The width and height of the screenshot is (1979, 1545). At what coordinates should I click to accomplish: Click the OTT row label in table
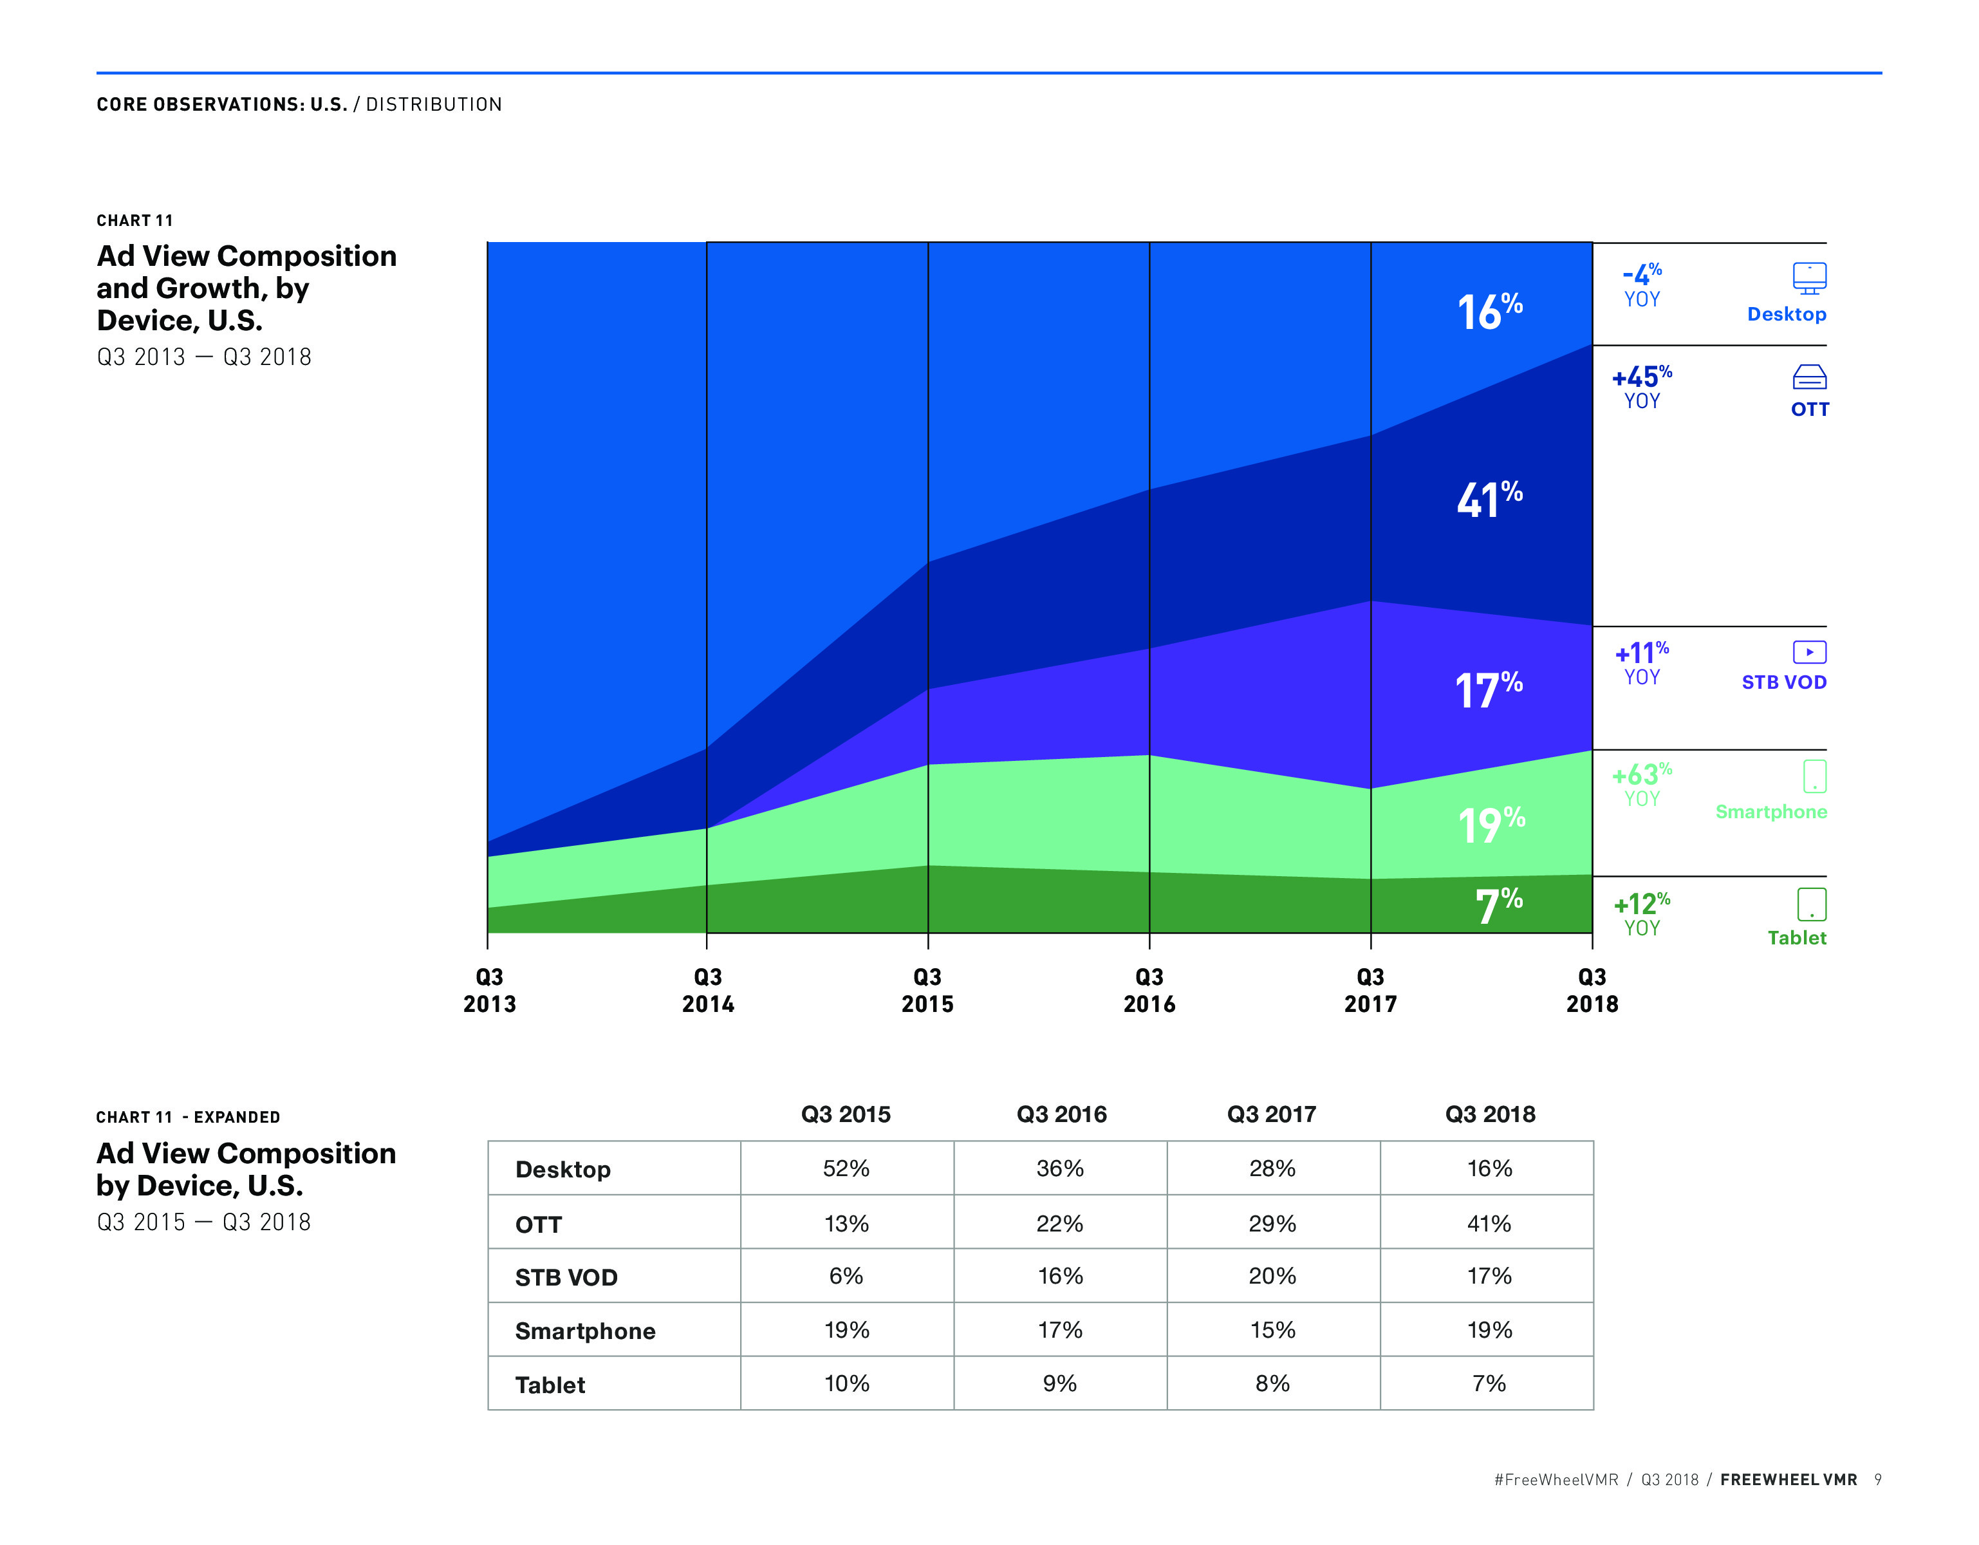click(x=538, y=1224)
